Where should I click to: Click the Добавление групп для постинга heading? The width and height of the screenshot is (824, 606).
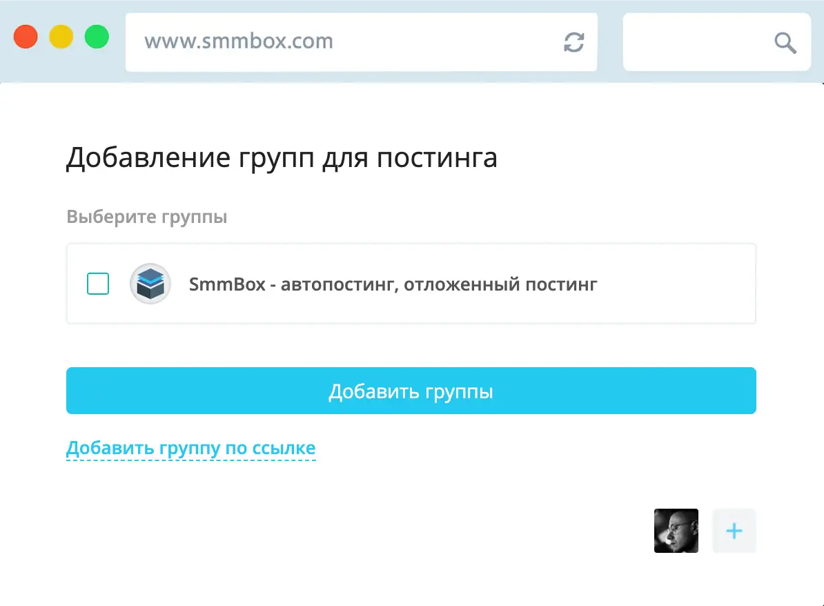pyautogui.click(x=282, y=157)
